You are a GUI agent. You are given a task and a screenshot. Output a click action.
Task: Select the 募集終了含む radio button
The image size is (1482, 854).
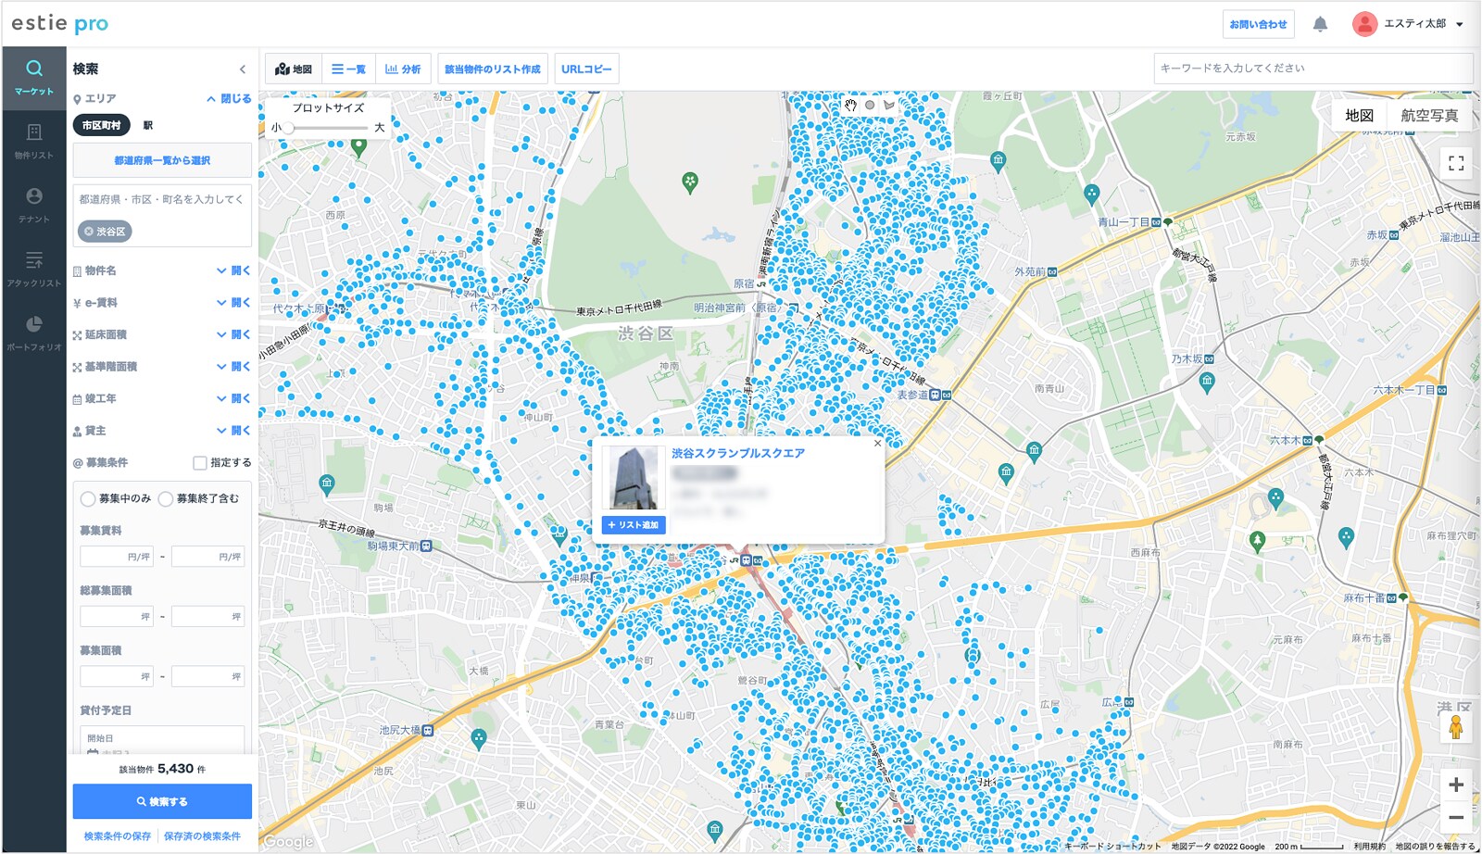pyautogui.click(x=166, y=499)
